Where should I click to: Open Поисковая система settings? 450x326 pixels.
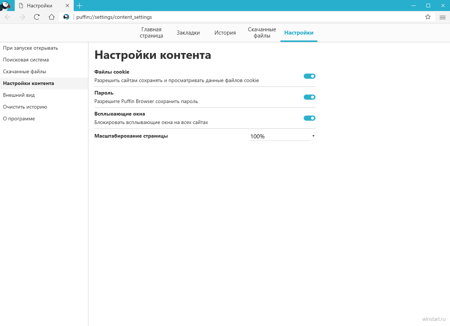(x=44, y=60)
